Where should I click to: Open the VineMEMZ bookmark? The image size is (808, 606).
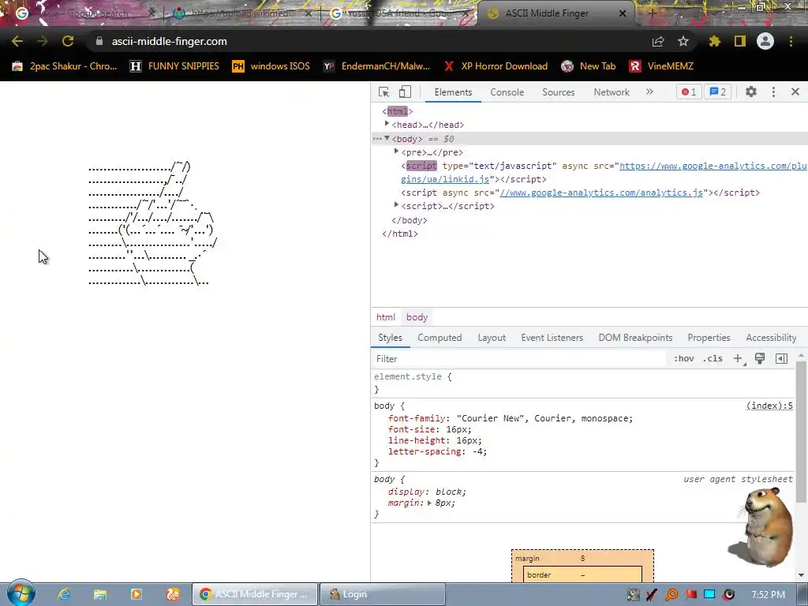coord(662,66)
